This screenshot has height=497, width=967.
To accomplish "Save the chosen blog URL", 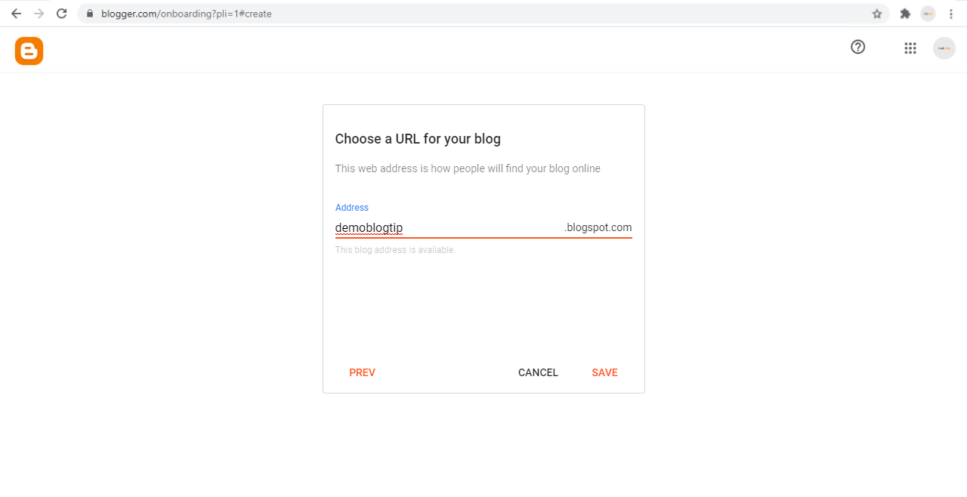I will pos(604,372).
